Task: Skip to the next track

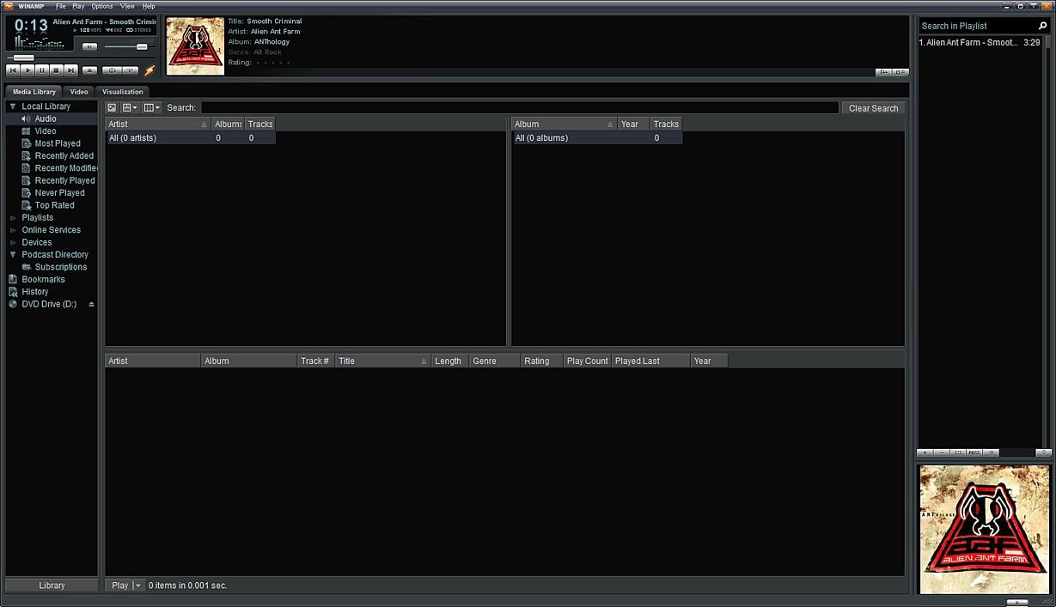Action: click(x=70, y=70)
